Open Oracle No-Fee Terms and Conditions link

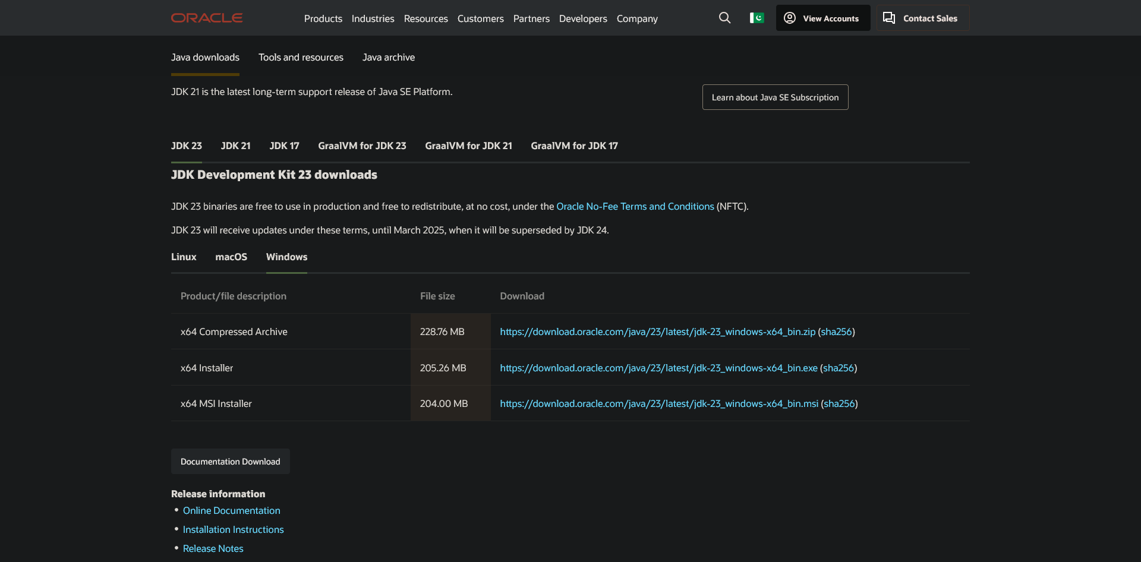coord(635,206)
